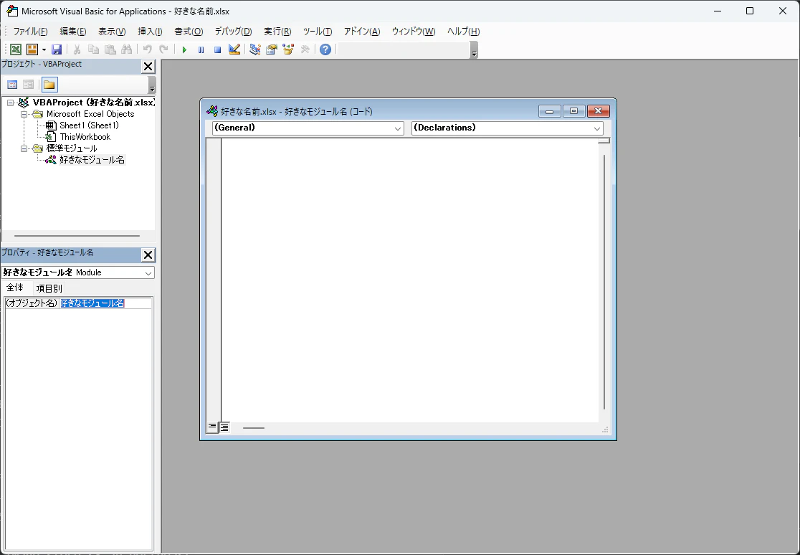The height and width of the screenshot is (555, 800).
Task: Close the Project - VBAProject panel
Action: (148, 67)
